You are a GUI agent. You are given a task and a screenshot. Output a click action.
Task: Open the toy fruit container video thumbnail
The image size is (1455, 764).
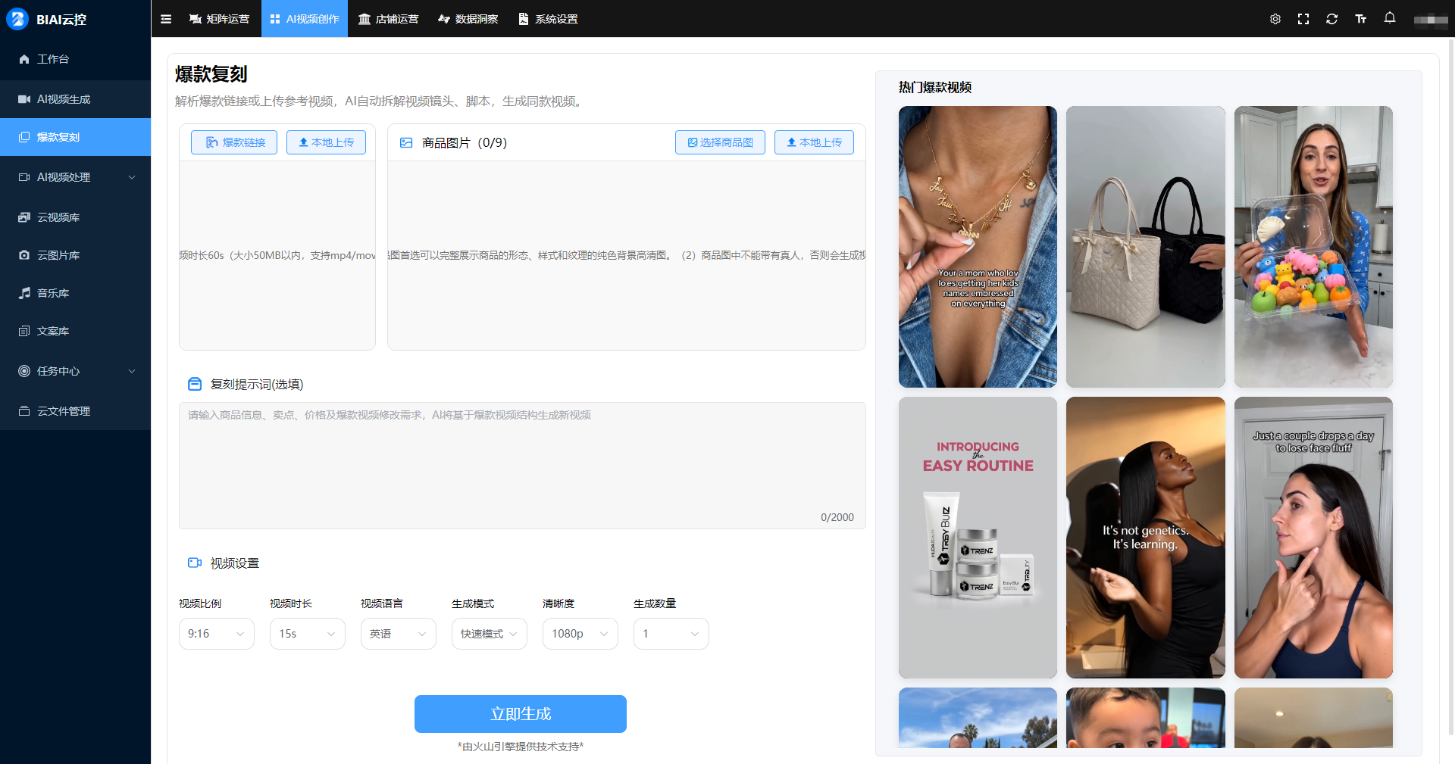(x=1313, y=247)
